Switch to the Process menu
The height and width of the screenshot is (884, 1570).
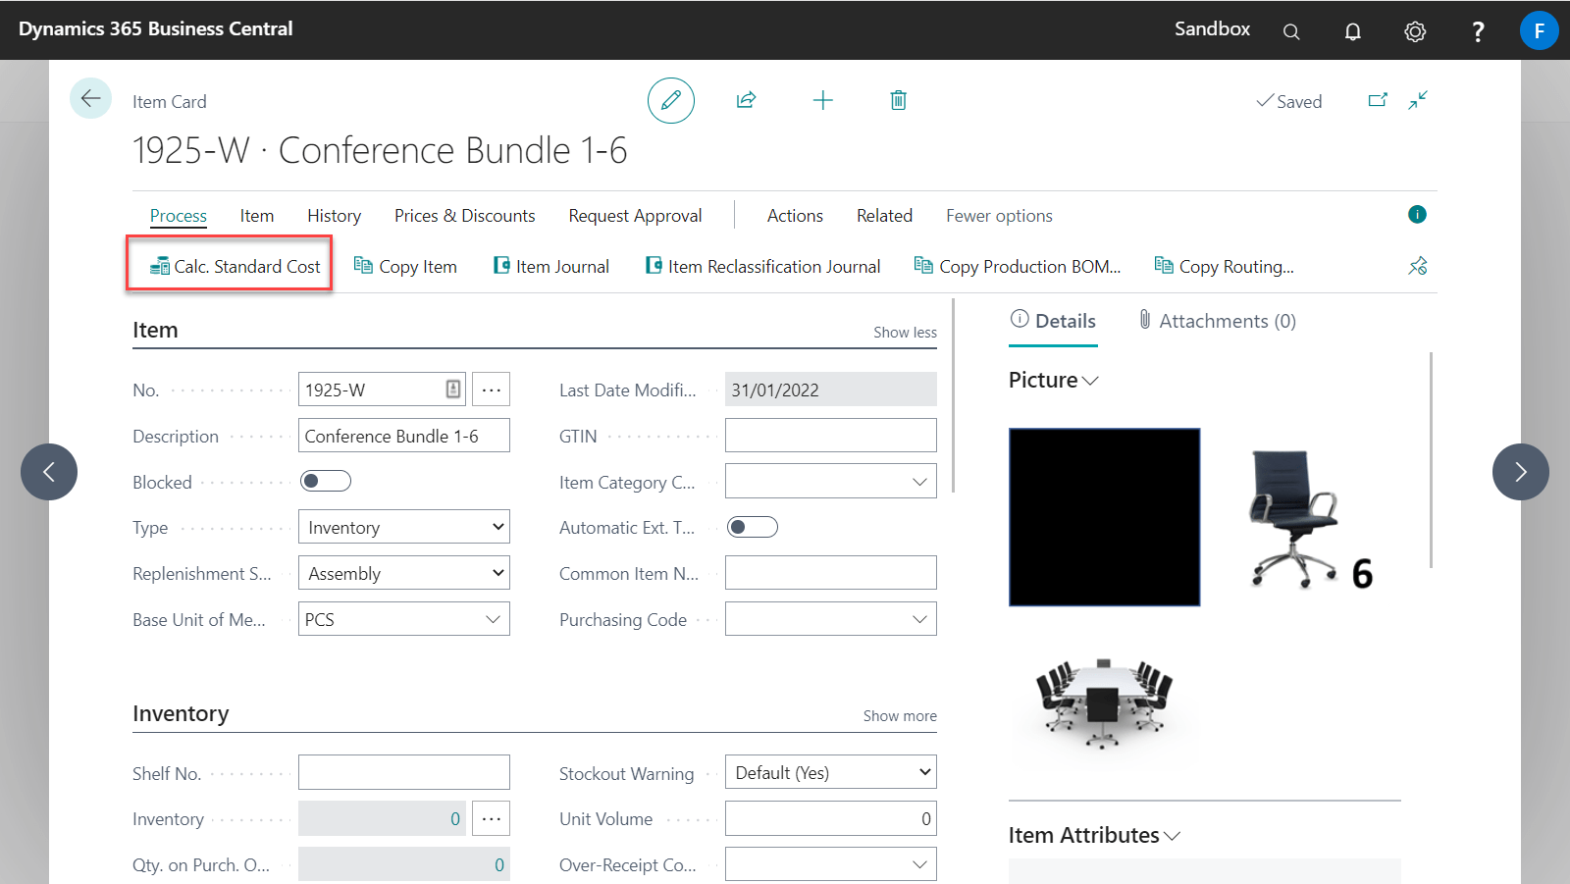[179, 216]
